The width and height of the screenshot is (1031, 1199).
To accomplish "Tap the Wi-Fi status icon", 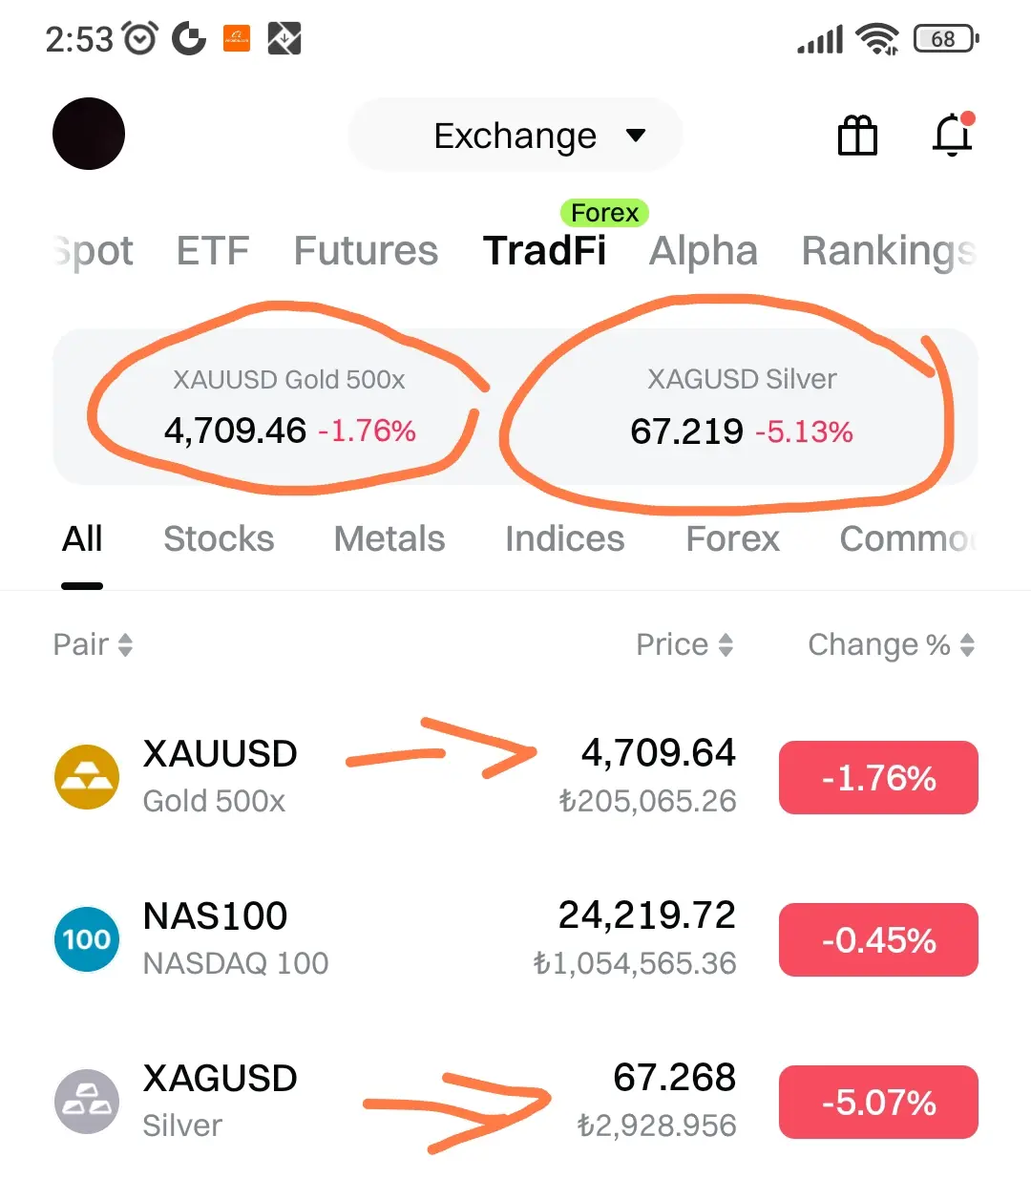I will coord(876,39).
